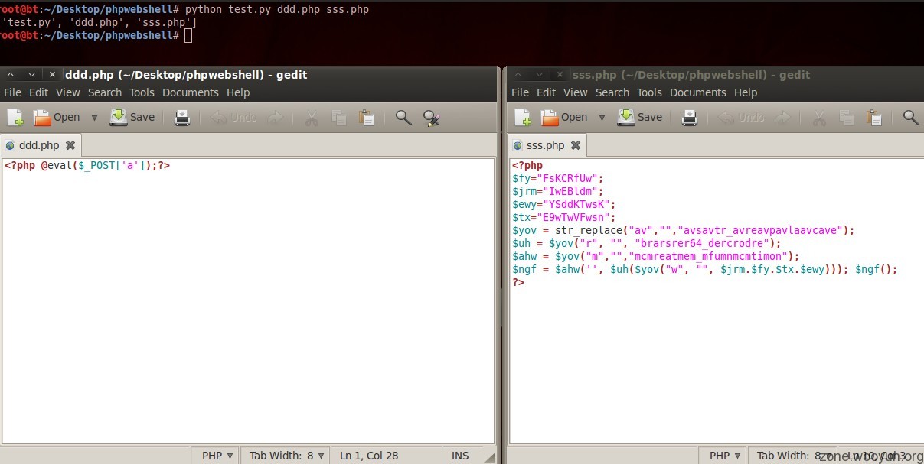Click Cut scissors icon in sss.php window

819,117
